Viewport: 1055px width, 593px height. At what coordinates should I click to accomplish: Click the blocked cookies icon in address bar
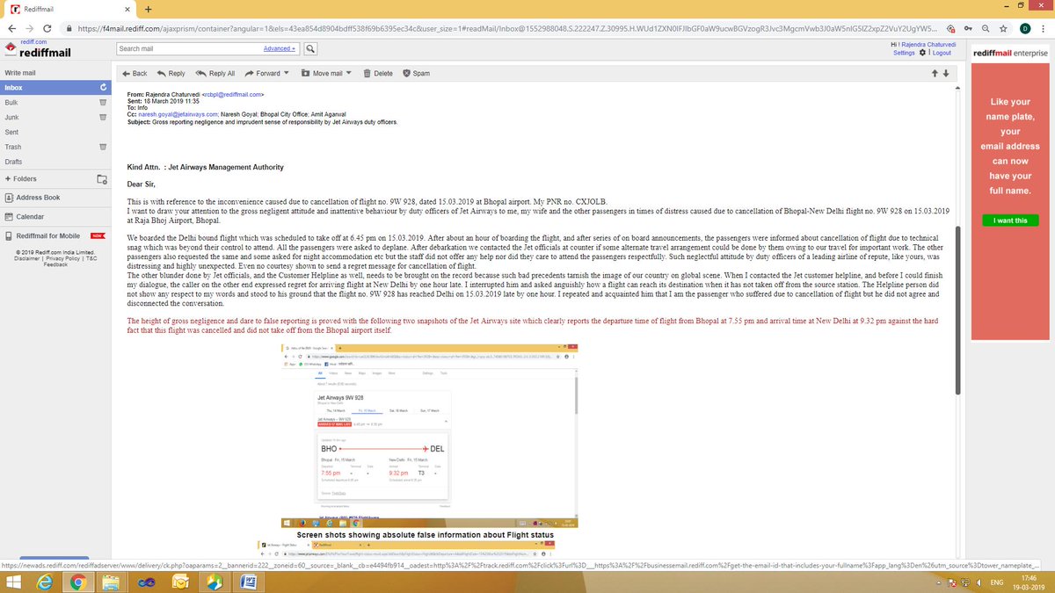click(x=951, y=28)
